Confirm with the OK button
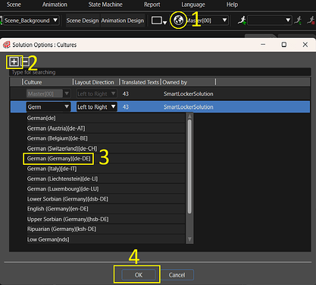This screenshot has height=285, width=316. [x=139, y=275]
